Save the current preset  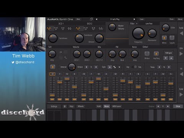click(x=142, y=19)
